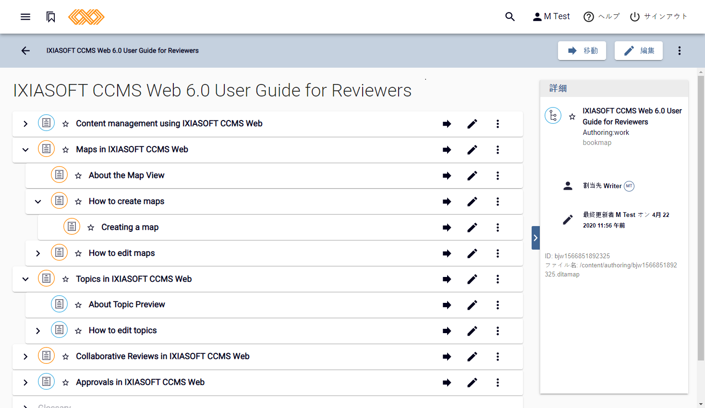Edit How to create maps pencil

tap(472, 202)
